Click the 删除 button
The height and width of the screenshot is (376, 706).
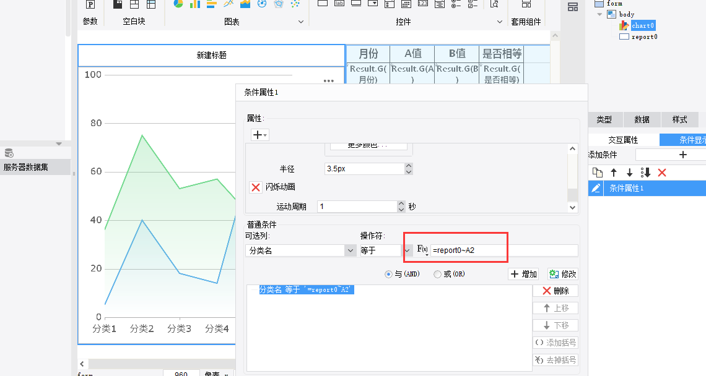pyautogui.click(x=556, y=291)
